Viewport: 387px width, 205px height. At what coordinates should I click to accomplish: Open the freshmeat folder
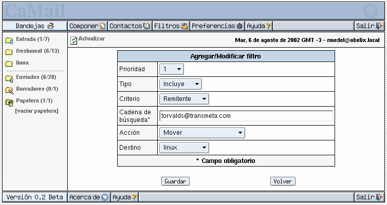click(x=37, y=51)
